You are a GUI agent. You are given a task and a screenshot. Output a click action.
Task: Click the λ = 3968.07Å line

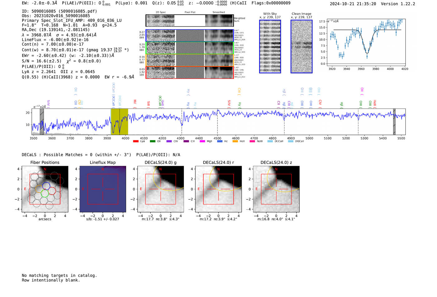pos(59,35)
